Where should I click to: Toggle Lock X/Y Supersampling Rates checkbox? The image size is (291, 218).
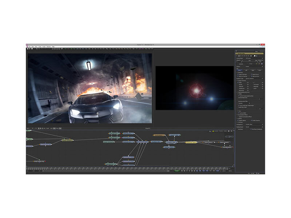pyautogui.click(x=239, y=96)
